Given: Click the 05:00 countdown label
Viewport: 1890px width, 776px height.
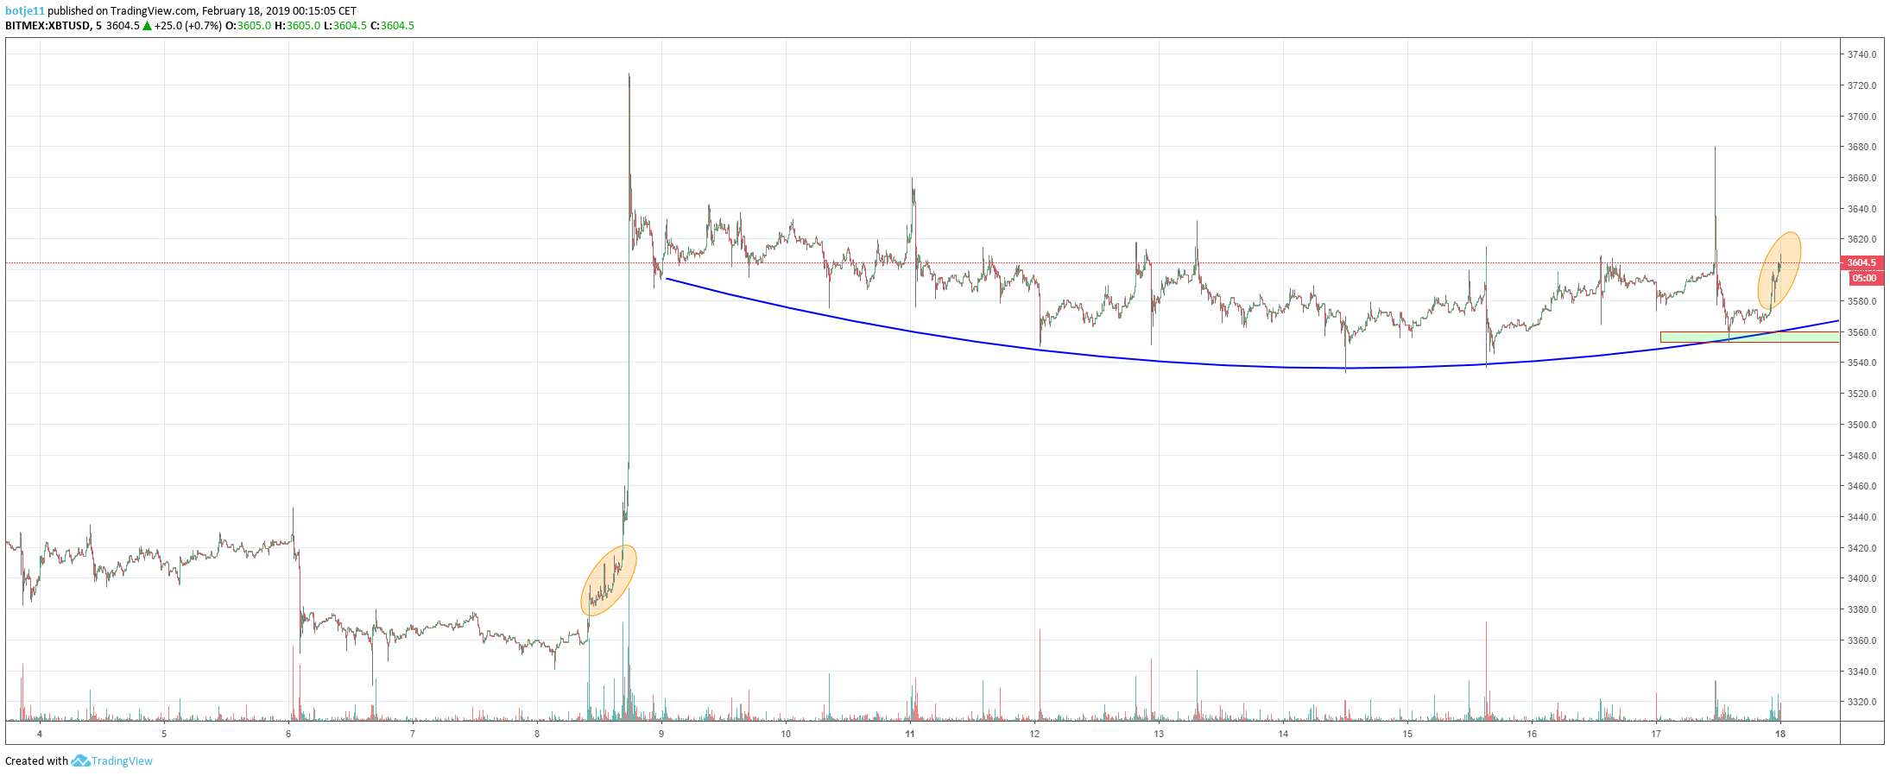Looking at the screenshot, I should point(1866,278).
